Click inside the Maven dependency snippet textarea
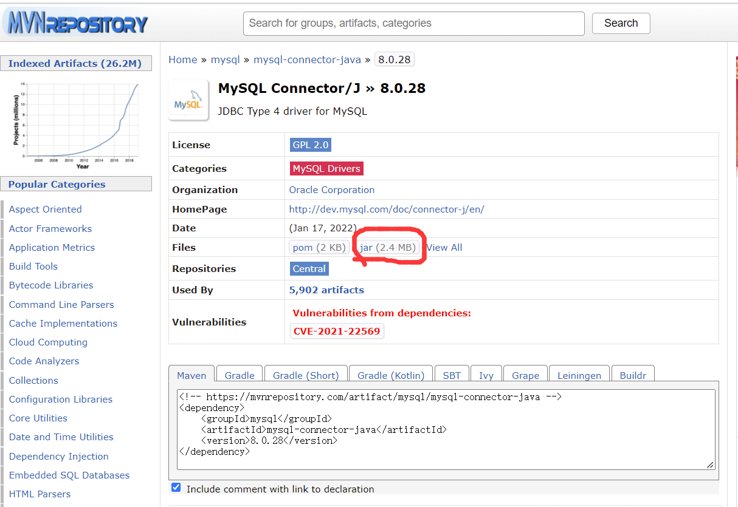The width and height of the screenshot is (738, 507). (446, 429)
